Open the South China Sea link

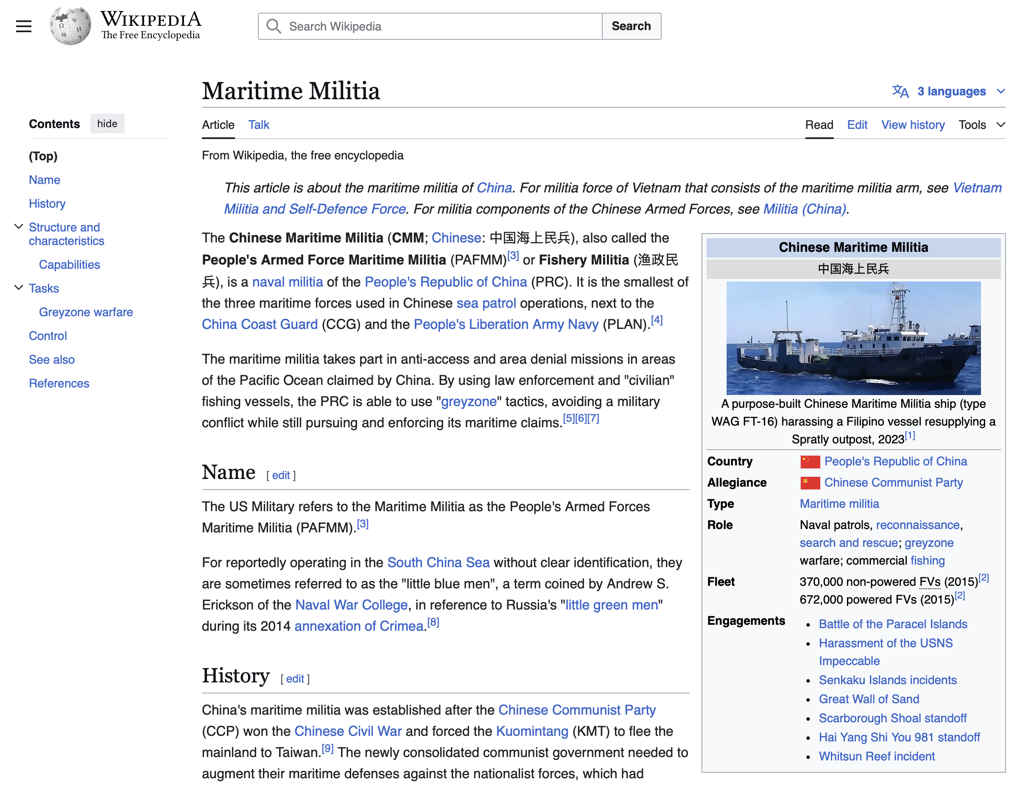439,562
